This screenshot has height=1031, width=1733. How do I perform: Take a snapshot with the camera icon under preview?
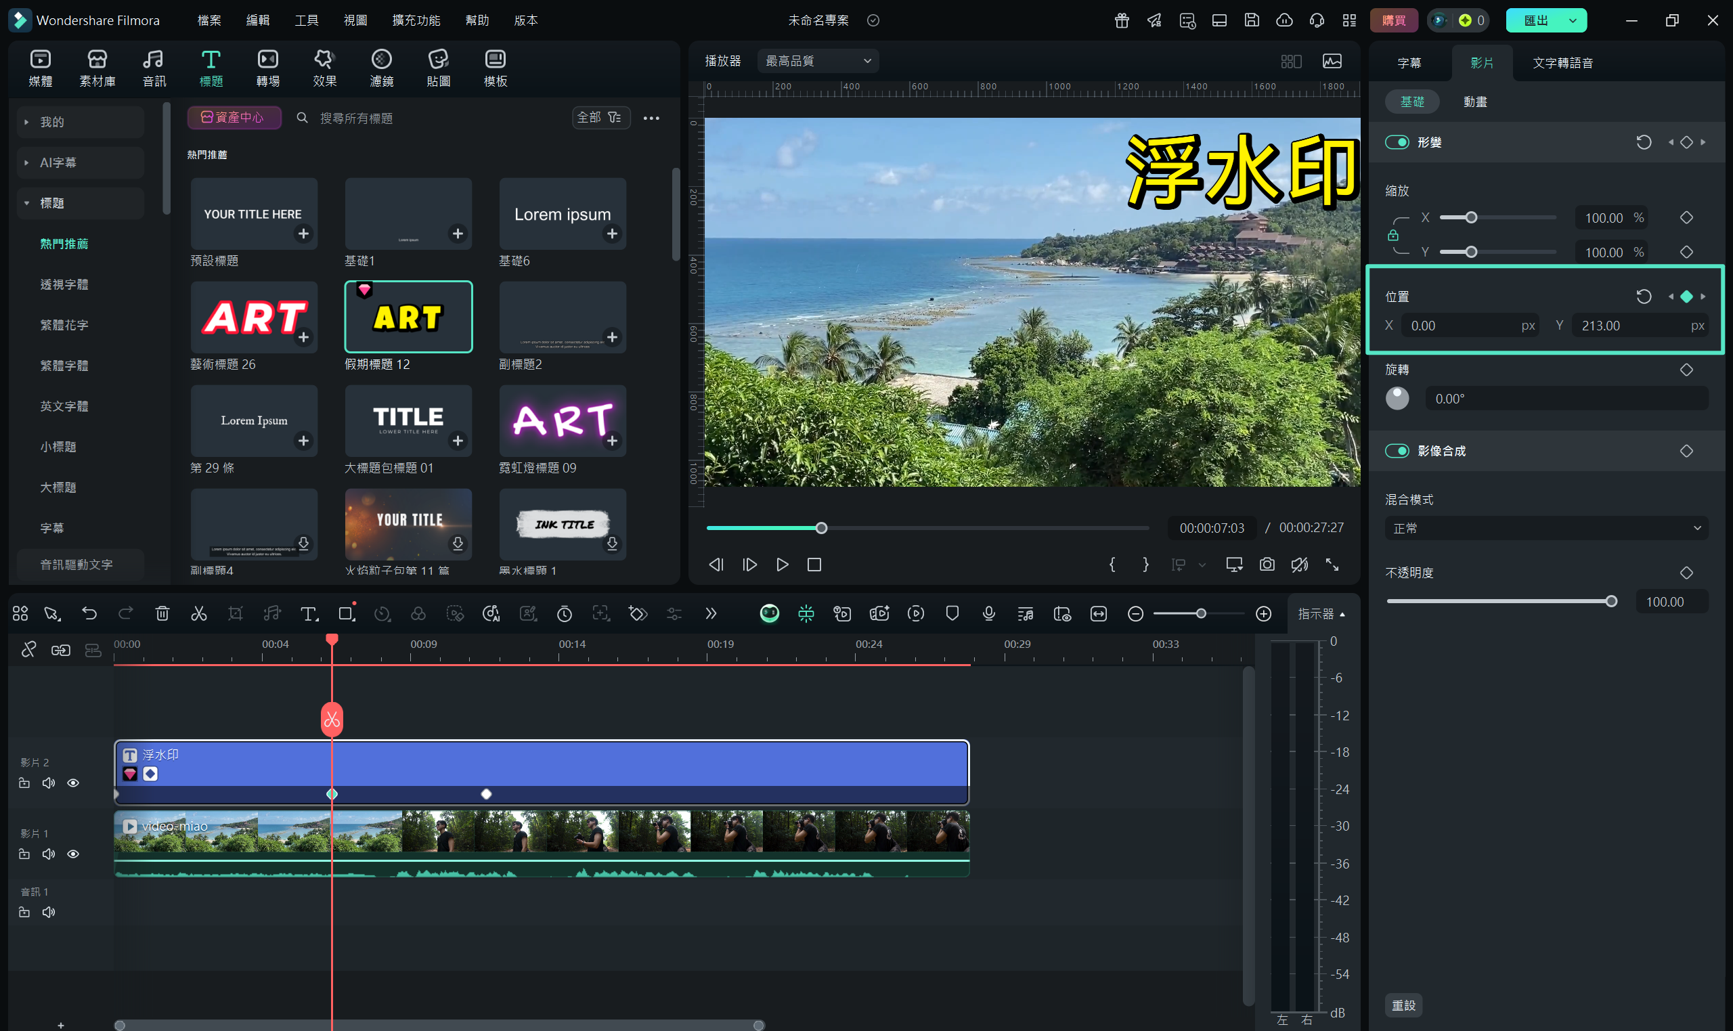(x=1267, y=565)
